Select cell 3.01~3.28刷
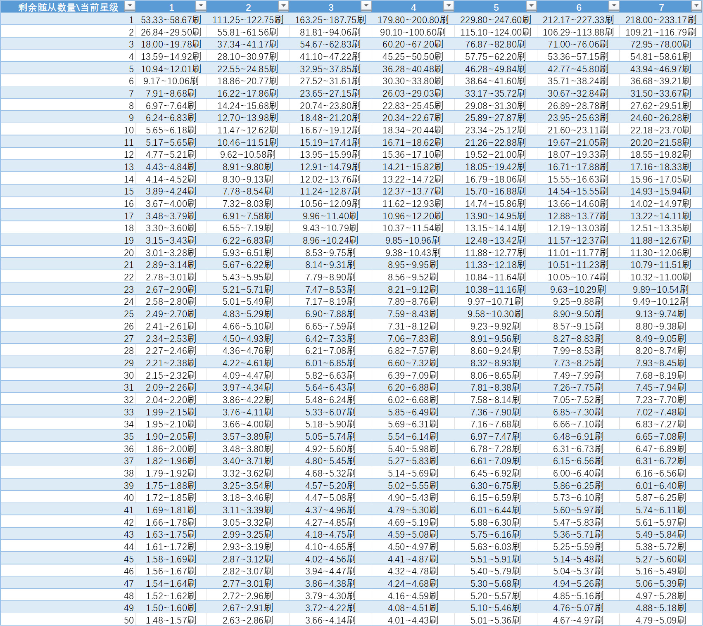The image size is (703, 626). click(x=171, y=253)
